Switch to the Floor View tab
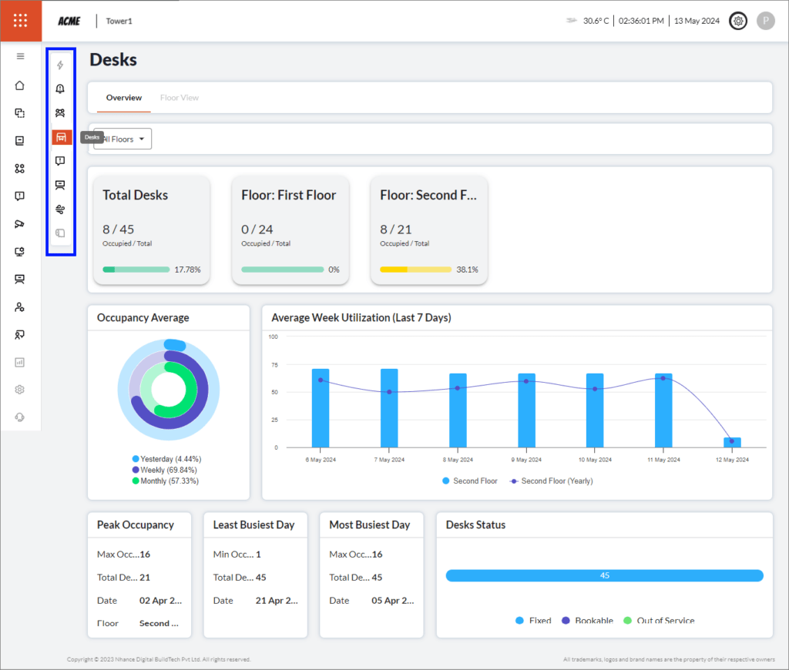The image size is (789, 670). [x=179, y=98]
